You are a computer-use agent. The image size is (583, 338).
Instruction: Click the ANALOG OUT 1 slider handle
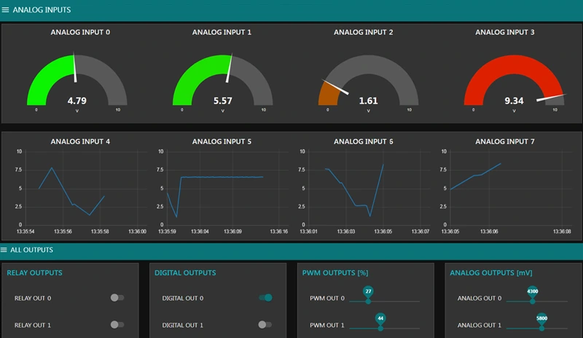tap(541, 328)
